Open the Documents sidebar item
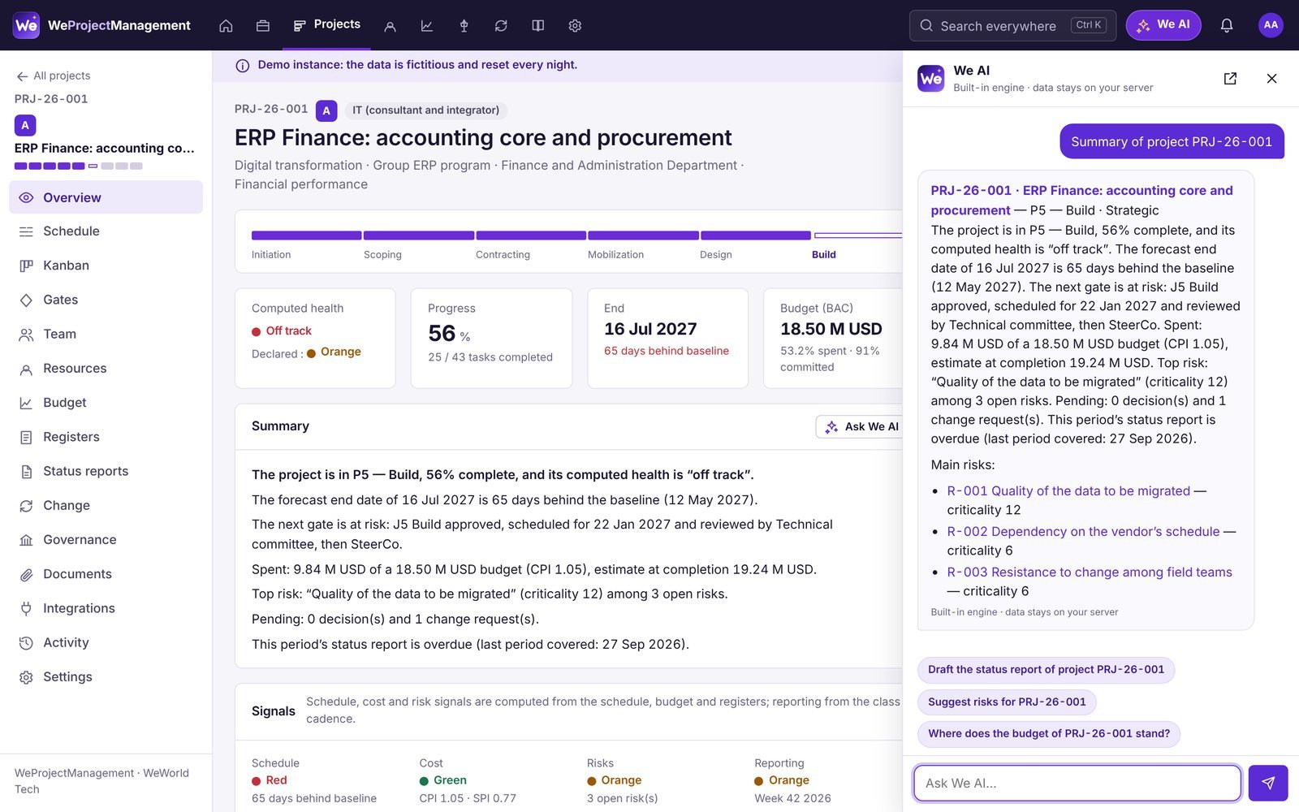The image size is (1299, 812). click(x=106, y=574)
